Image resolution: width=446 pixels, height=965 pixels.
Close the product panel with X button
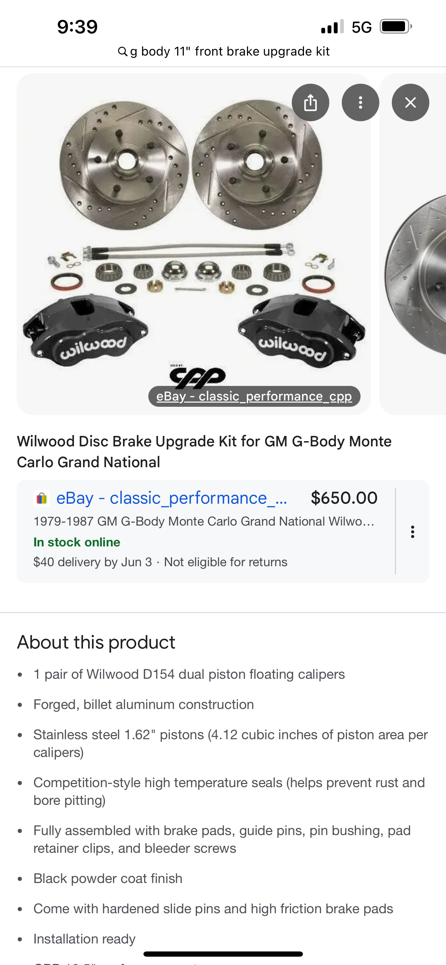tap(411, 102)
